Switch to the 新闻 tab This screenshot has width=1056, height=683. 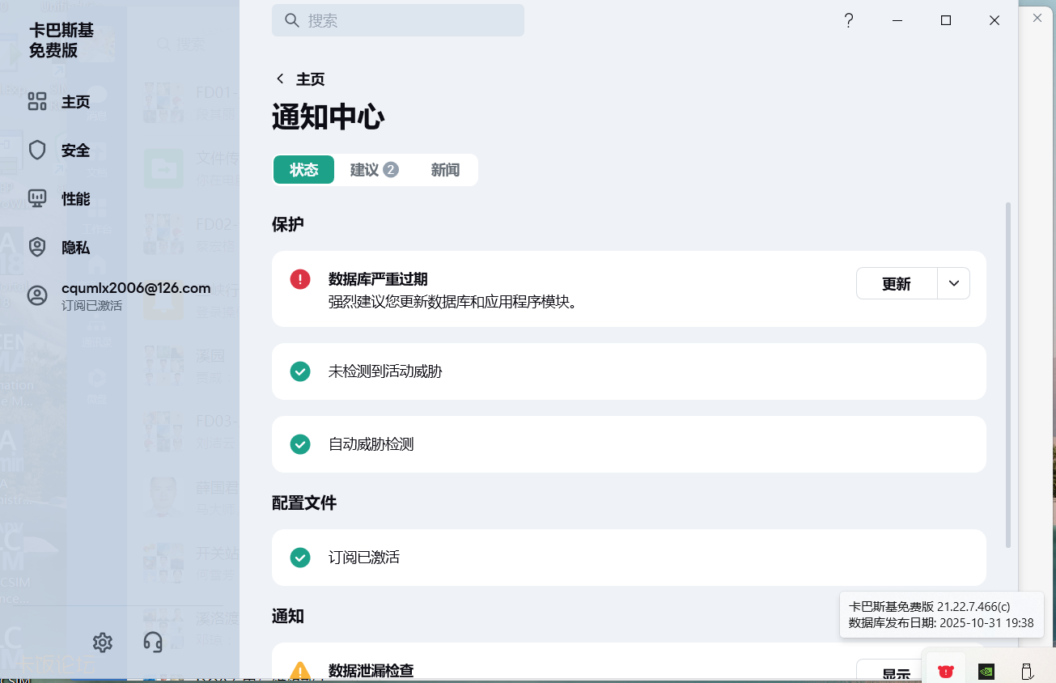[445, 170]
